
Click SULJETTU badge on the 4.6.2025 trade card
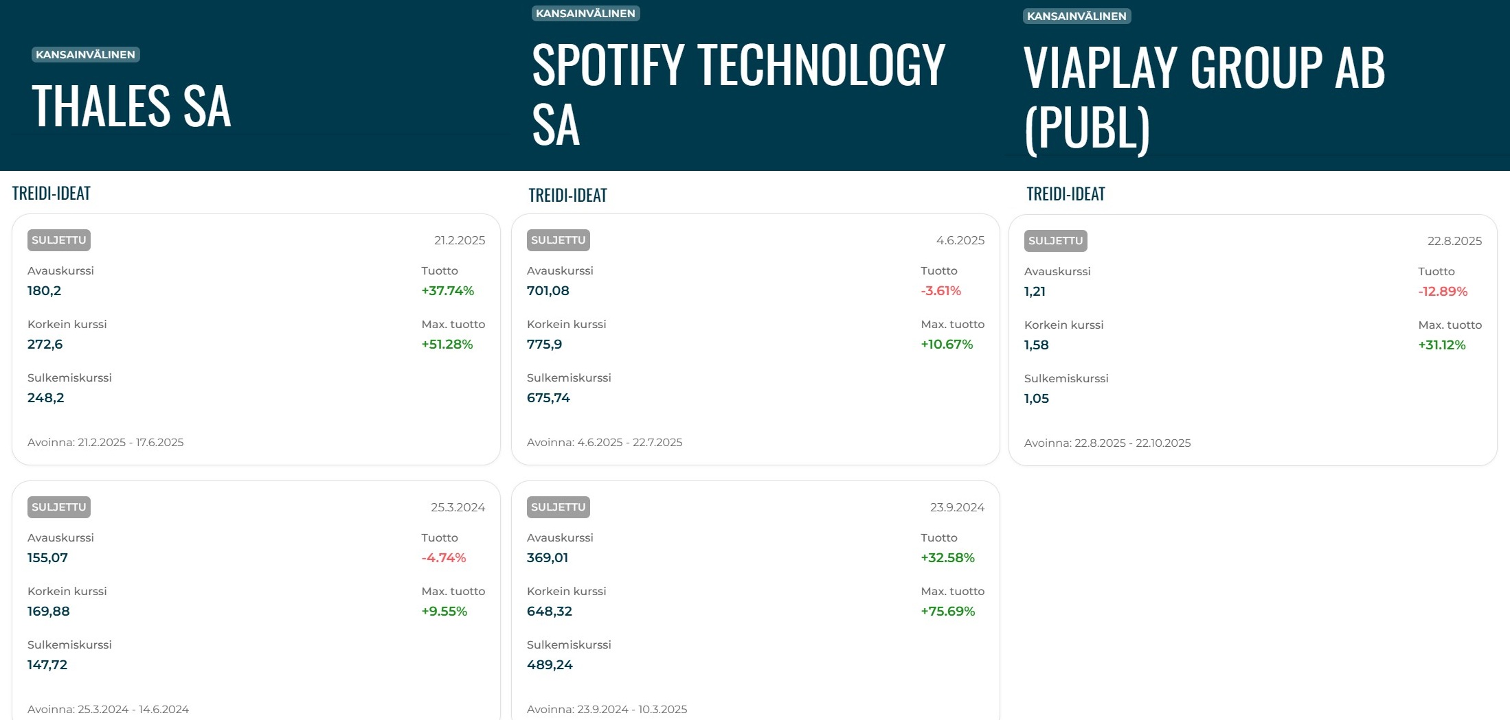558,240
